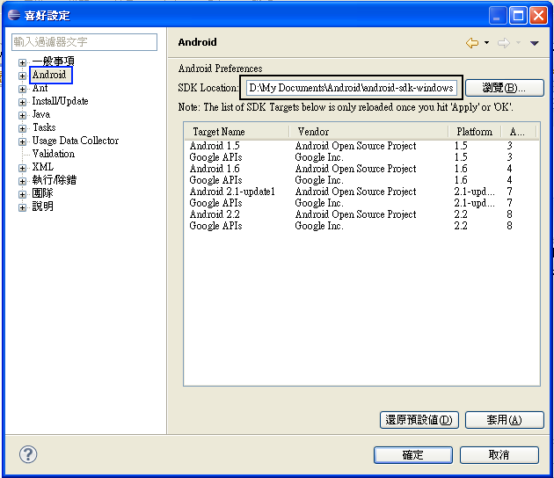Select 執行/除錯 in the preferences tree

pos(55,180)
